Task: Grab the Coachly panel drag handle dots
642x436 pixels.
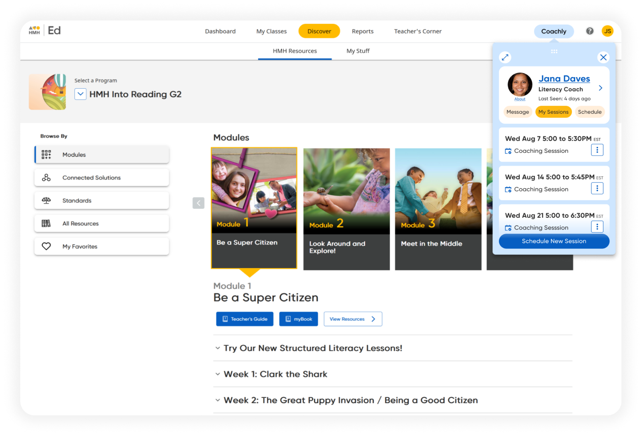Action: (x=554, y=51)
